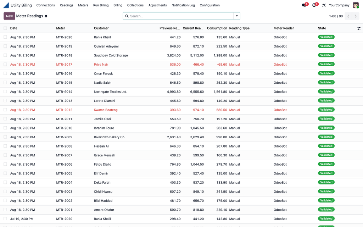Expand the search filter dropdown arrow

tap(237, 16)
